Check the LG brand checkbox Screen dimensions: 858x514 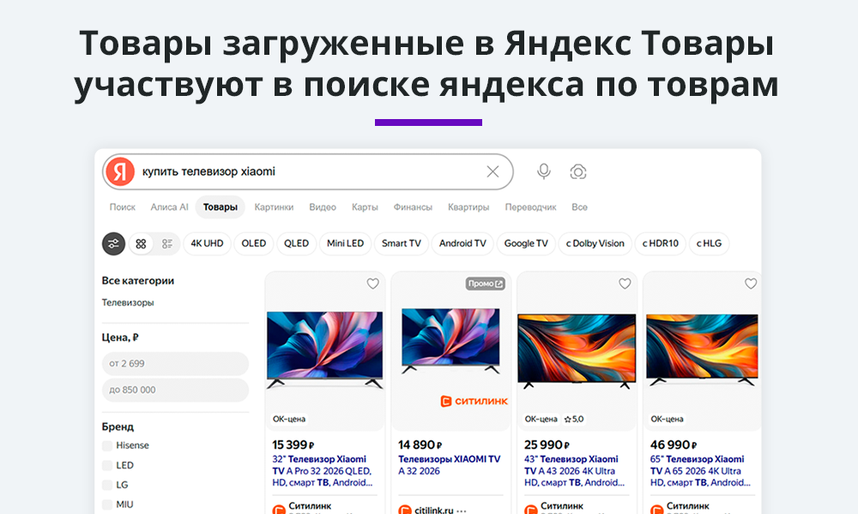click(x=107, y=485)
